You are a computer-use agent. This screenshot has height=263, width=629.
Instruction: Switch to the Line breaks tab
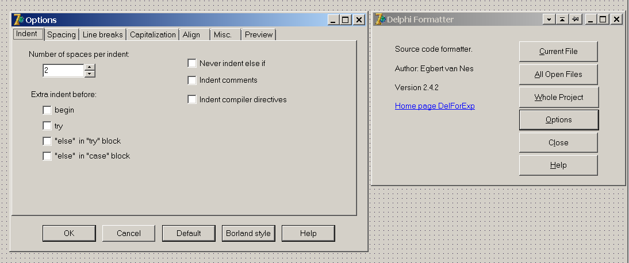[103, 34]
